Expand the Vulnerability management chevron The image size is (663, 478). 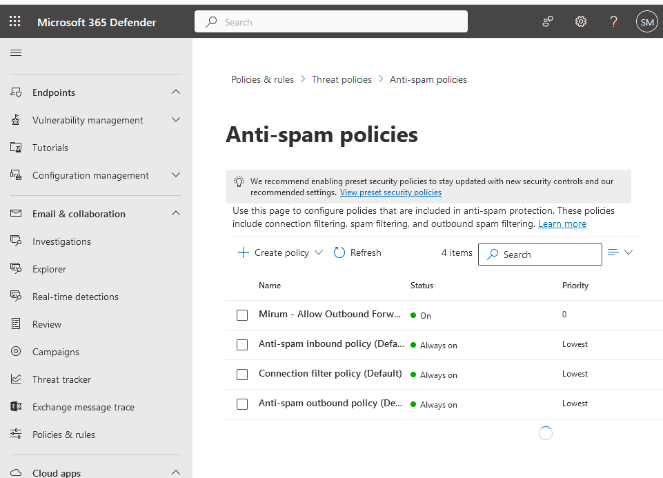176,119
